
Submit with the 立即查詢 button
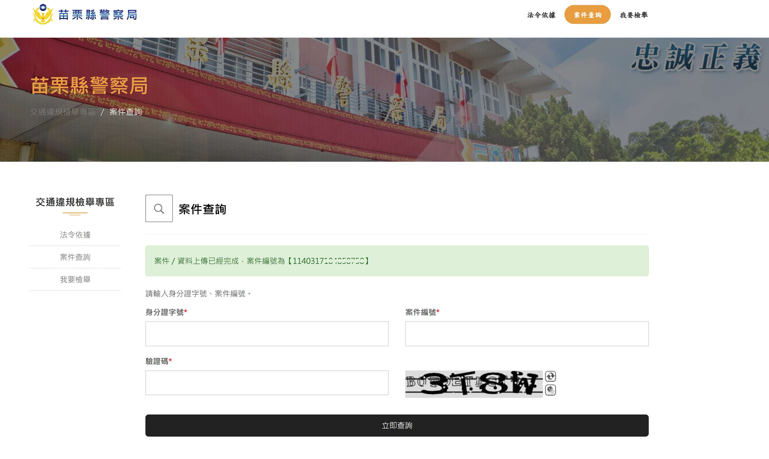coord(397,426)
